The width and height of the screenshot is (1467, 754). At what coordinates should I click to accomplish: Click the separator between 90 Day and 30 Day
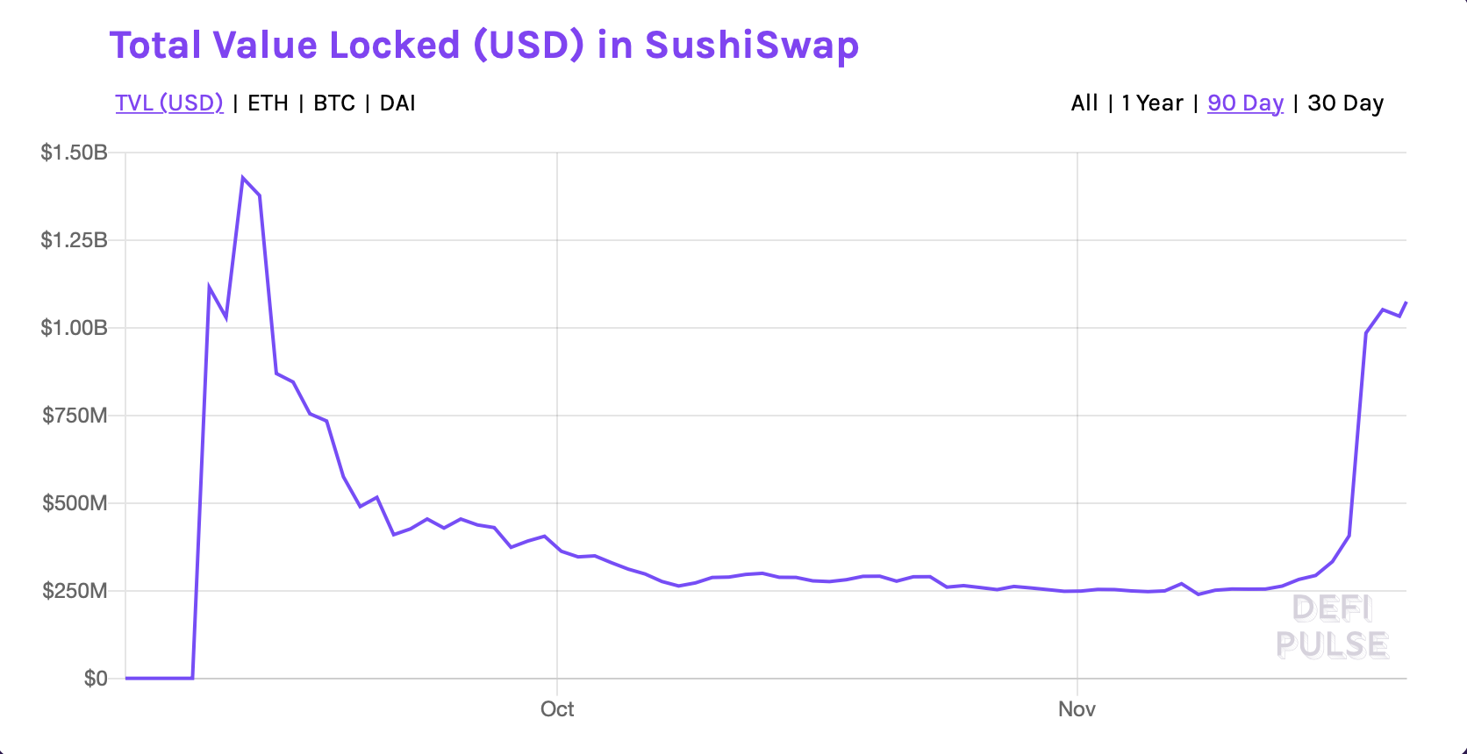point(1298,103)
